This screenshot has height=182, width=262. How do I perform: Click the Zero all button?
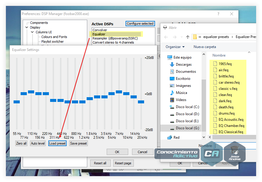[x=21, y=143]
